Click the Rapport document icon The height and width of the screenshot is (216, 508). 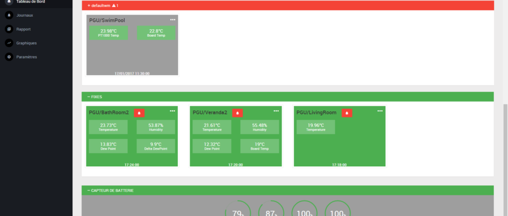point(9,29)
